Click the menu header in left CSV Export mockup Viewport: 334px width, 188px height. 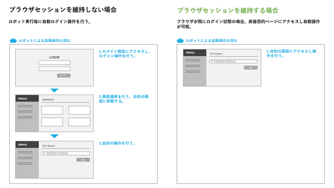coord(27,144)
